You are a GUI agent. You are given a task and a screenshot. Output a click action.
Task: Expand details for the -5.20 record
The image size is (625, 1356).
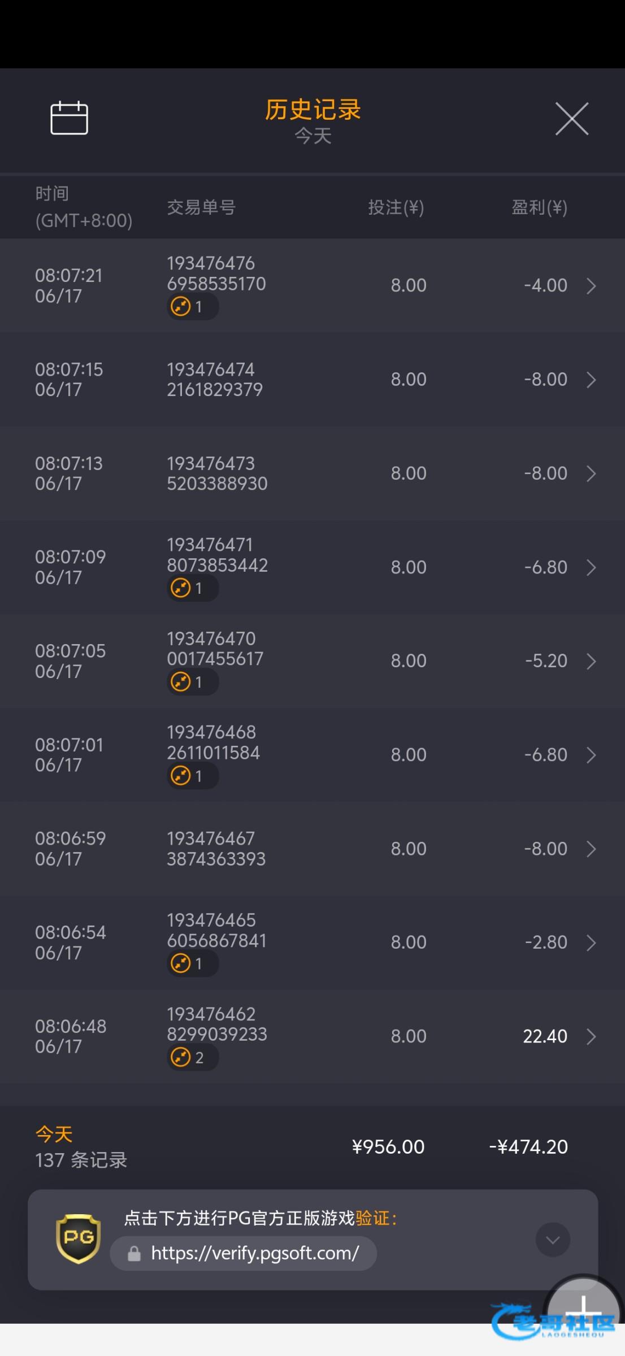click(591, 661)
